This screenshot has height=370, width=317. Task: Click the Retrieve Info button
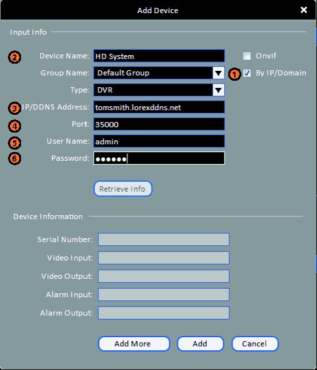(123, 189)
